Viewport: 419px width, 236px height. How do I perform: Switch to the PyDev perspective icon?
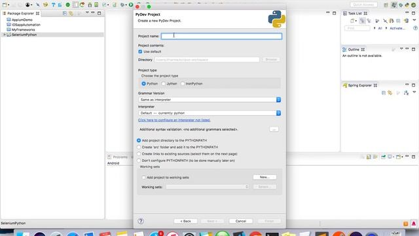pyautogui.click(x=407, y=5)
